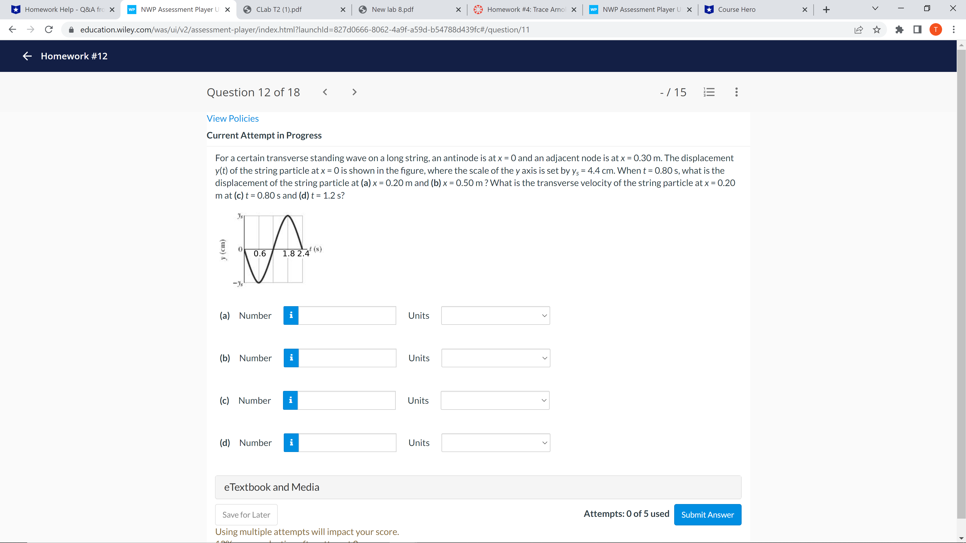
Task: Open the three-dot options menu beside the question list
Action: 736,92
